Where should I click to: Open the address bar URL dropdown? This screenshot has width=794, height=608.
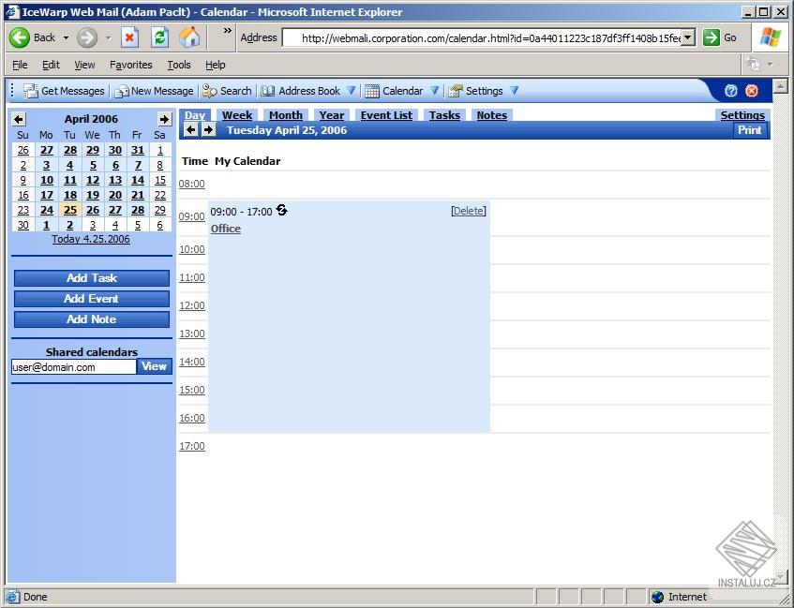point(688,37)
